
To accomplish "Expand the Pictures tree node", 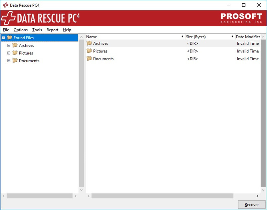I will coord(9,53).
